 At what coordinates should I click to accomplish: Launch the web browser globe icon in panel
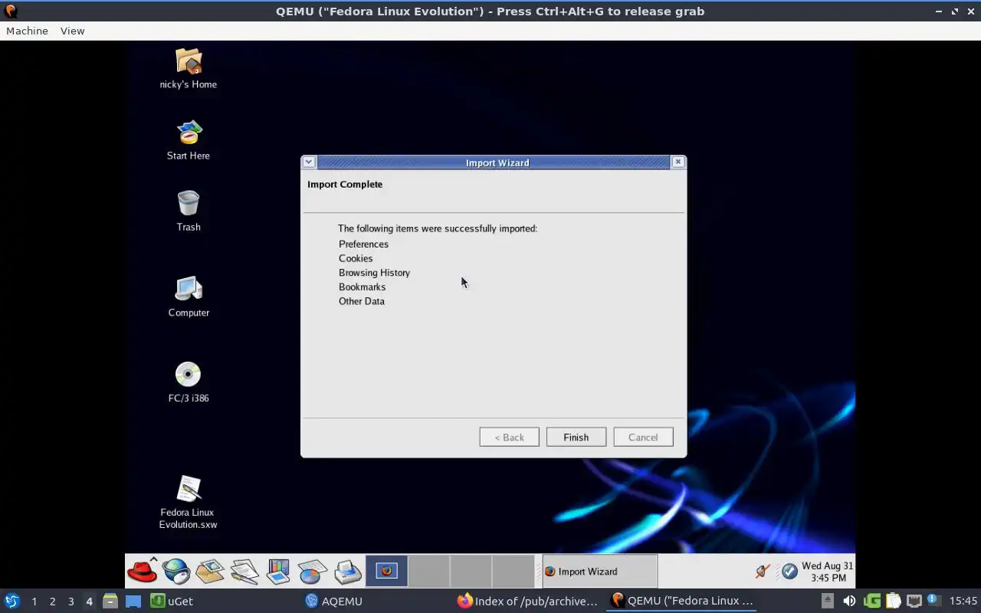click(176, 571)
